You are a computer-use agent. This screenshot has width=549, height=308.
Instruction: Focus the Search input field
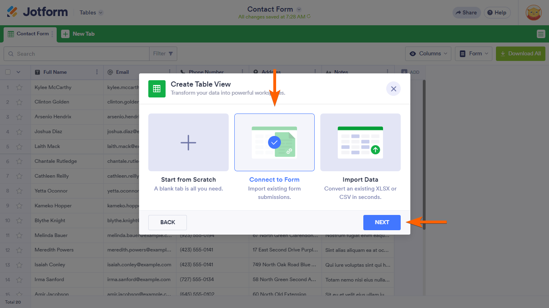76,54
